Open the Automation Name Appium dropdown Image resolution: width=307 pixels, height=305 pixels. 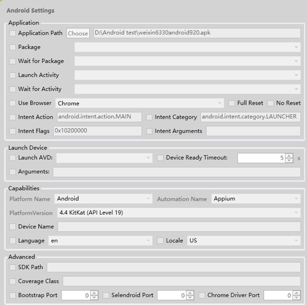[x=256, y=199]
